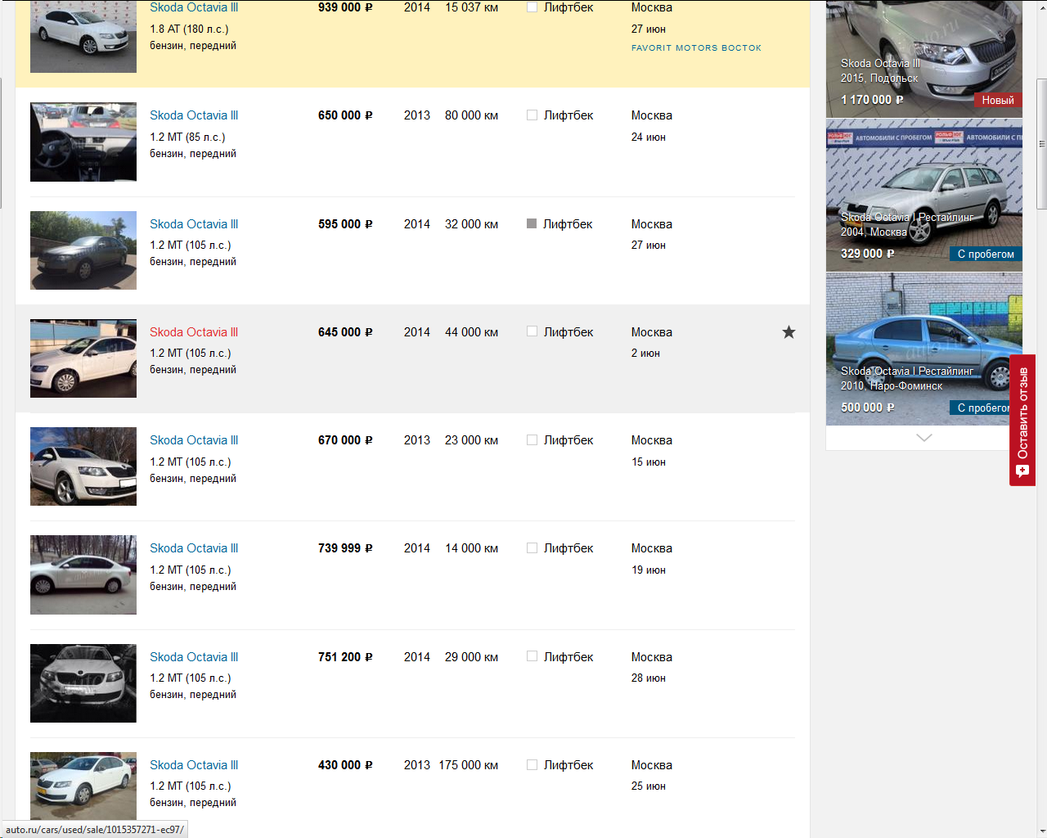The width and height of the screenshot is (1047, 838).
Task: Click the 'С пробегом' label on the 2004 Octavia ad
Action: [986, 254]
